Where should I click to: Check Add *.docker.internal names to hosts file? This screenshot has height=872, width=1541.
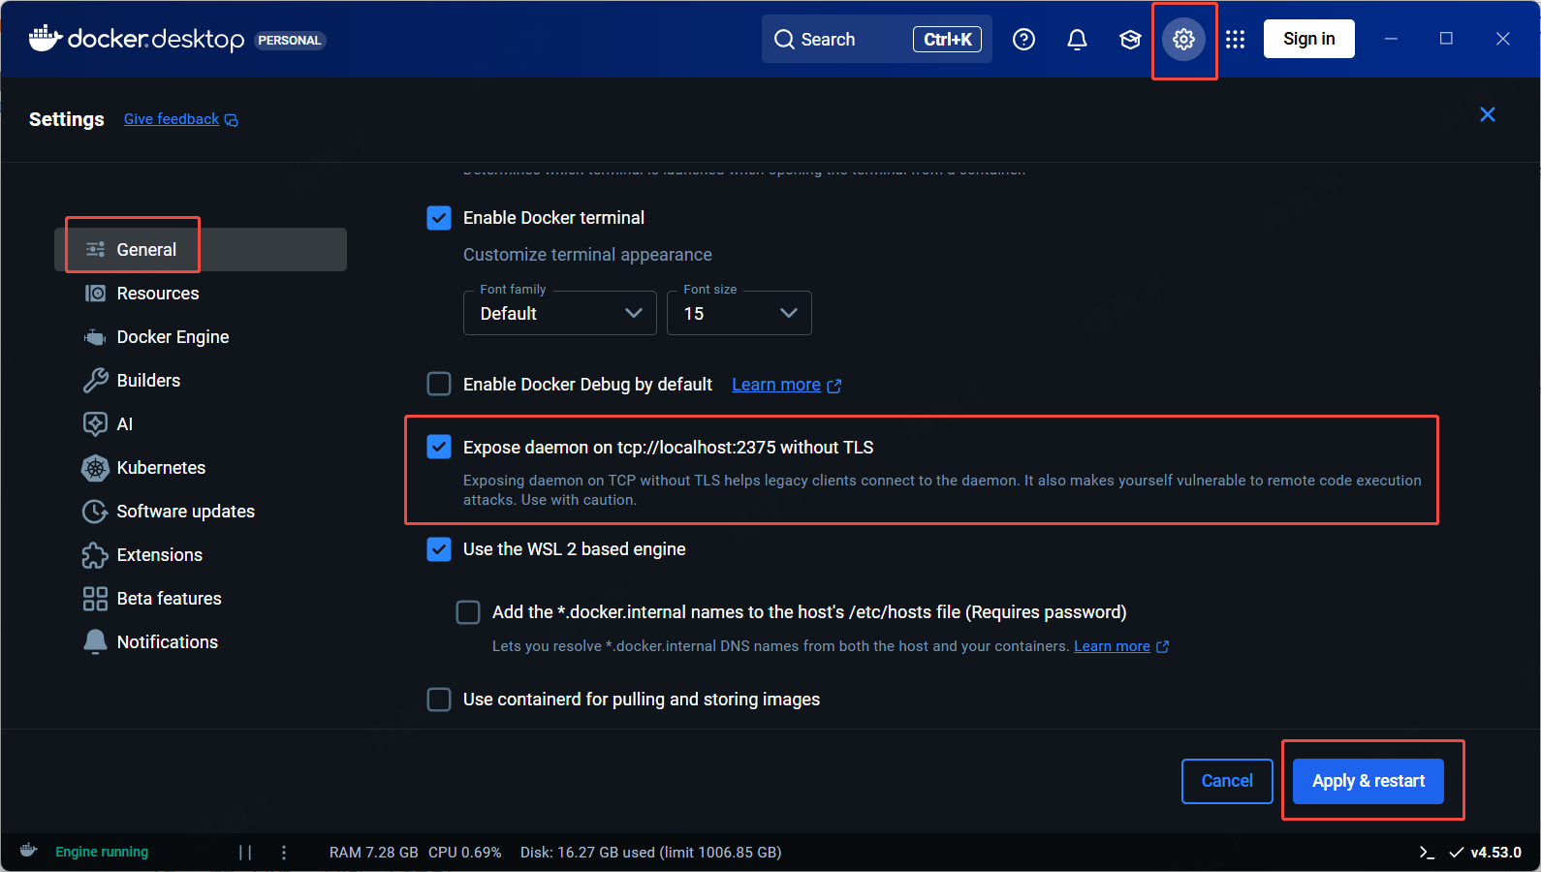468,612
